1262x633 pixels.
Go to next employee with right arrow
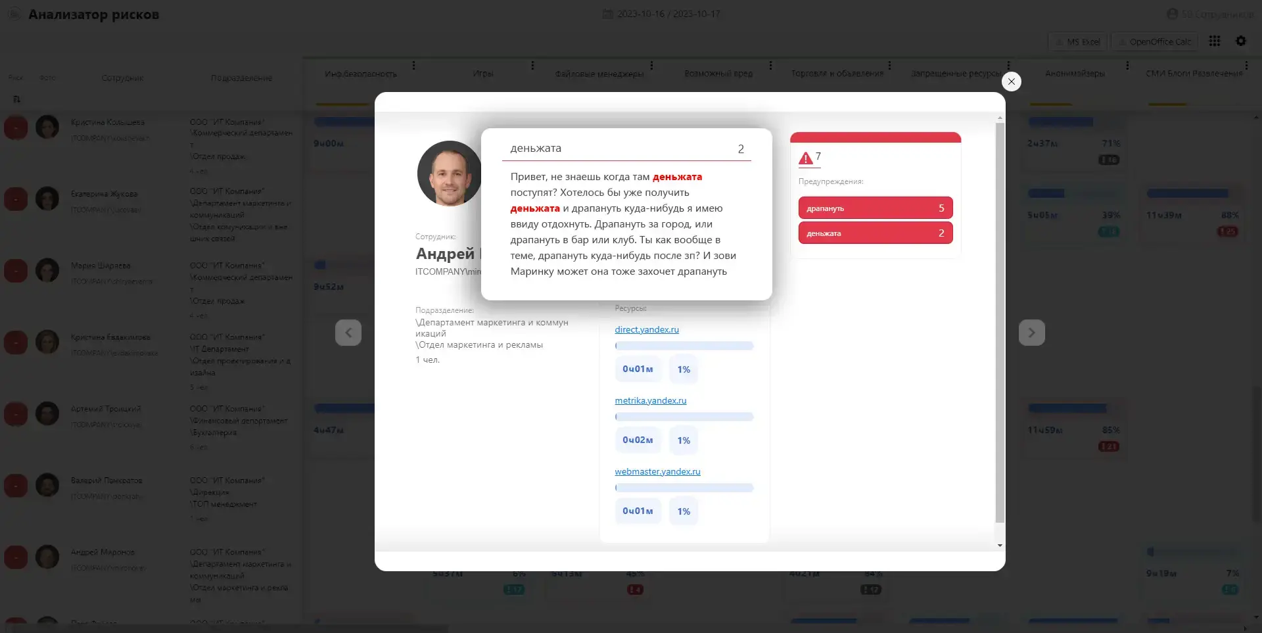coord(1032,333)
